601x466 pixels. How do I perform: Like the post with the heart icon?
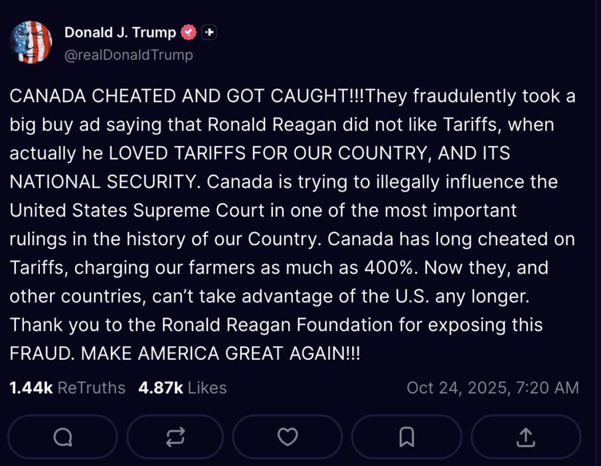(288, 437)
